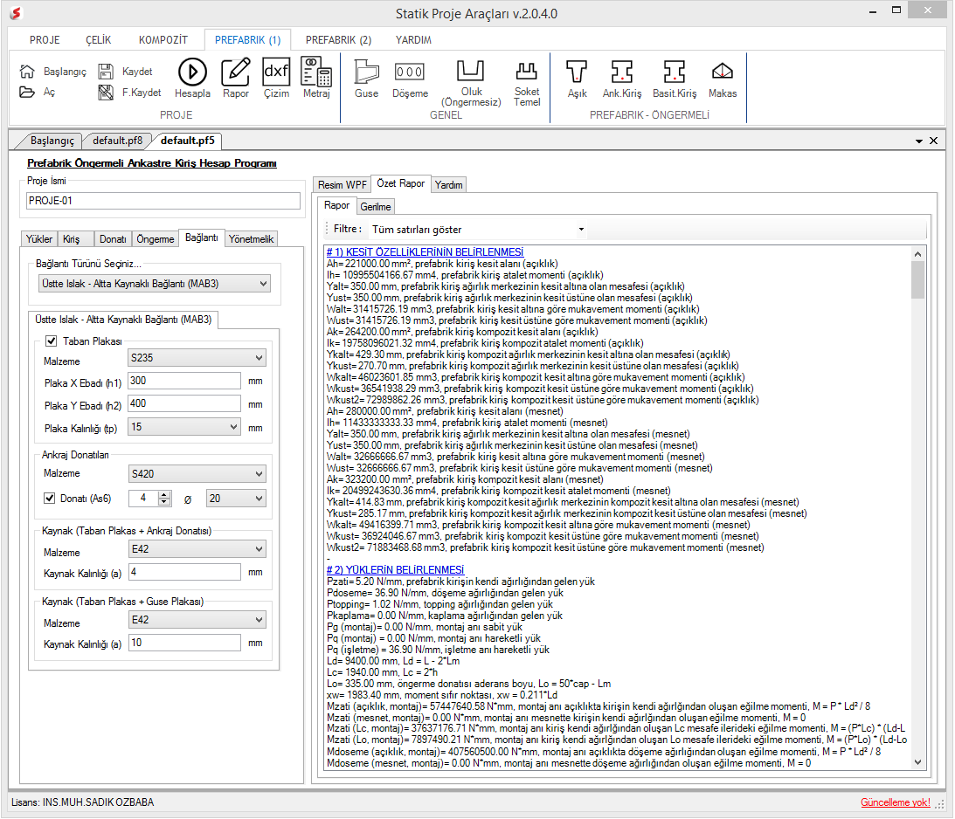Switch to the Başlangıç document tab
955x819 pixels.
click(52, 141)
